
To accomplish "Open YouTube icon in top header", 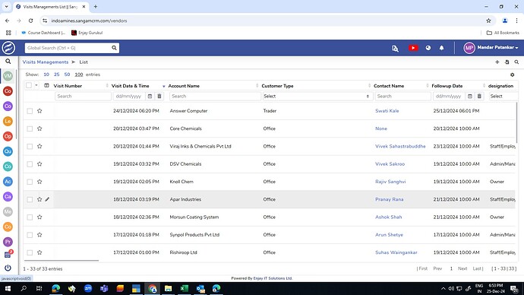I will [x=413, y=48].
